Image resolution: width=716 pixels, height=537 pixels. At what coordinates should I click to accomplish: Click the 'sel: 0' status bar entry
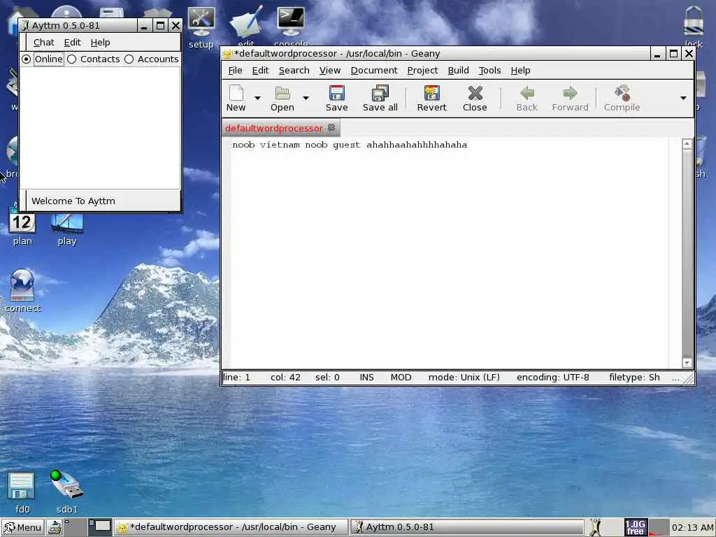(327, 378)
